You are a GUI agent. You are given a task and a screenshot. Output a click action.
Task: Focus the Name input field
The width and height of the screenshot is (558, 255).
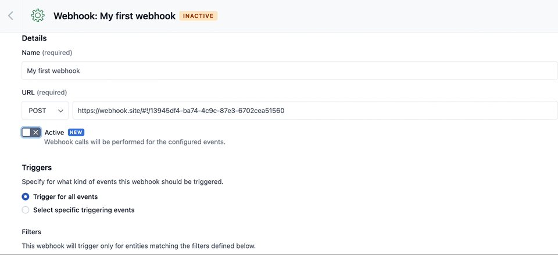pos(289,71)
